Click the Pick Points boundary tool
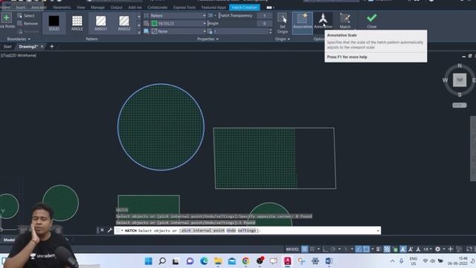The image size is (476, 268). coord(7,20)
